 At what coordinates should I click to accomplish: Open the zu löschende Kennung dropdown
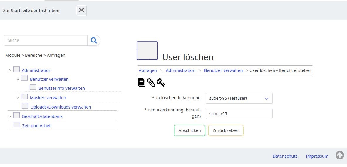point(239,98)
